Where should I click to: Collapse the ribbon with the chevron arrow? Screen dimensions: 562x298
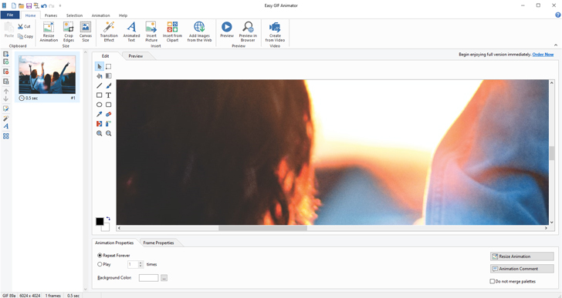pos(556,45)
